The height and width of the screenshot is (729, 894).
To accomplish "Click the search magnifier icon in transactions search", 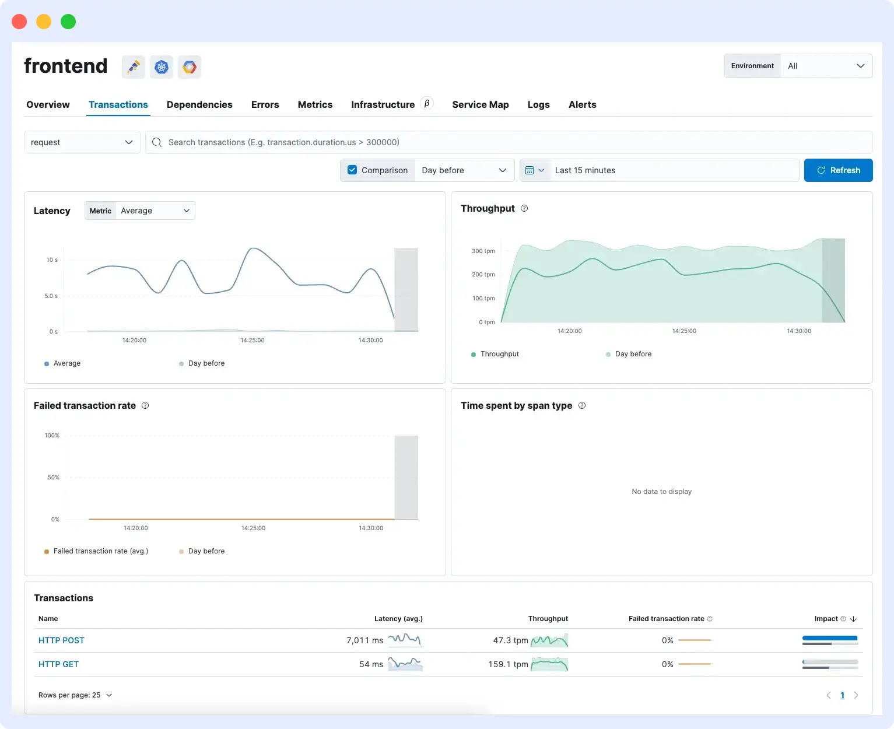I will pos(157,142).
